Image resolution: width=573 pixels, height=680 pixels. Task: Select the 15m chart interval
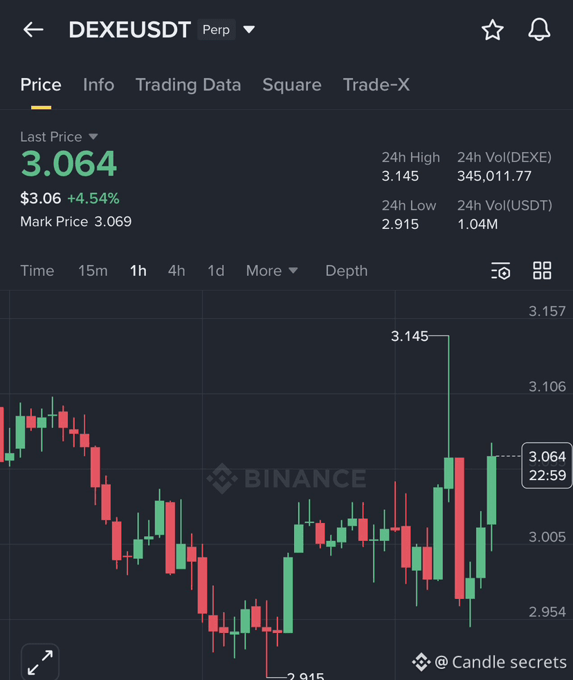[x=93, y=270]
